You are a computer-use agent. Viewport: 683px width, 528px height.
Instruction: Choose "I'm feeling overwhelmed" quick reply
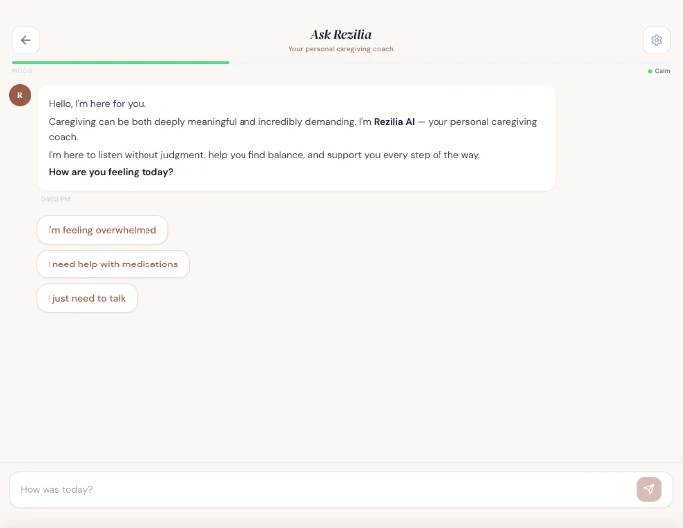pyautogui.click(x=102, y=230)
